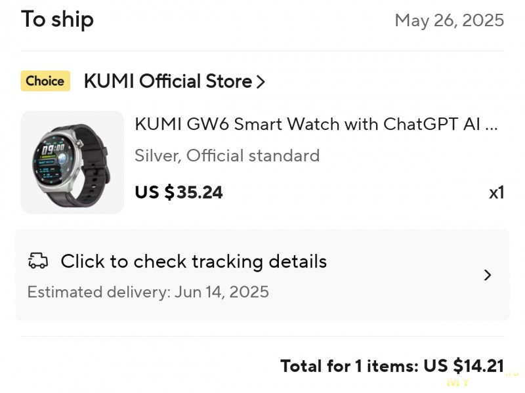Viewport: 525px width, 393px height.
Task: Click the x1 quantity indicator
Action: pyautogui.click(x=496, y=193)
